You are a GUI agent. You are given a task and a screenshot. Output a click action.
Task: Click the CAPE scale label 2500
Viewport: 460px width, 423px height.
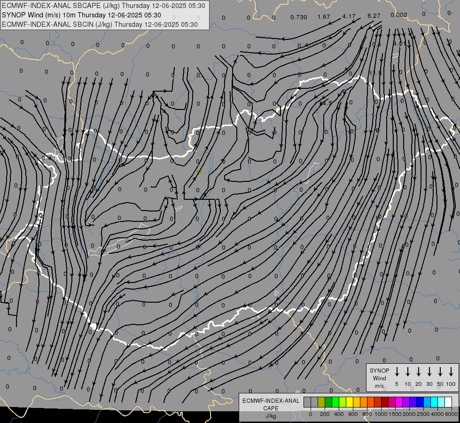[423, 414]
